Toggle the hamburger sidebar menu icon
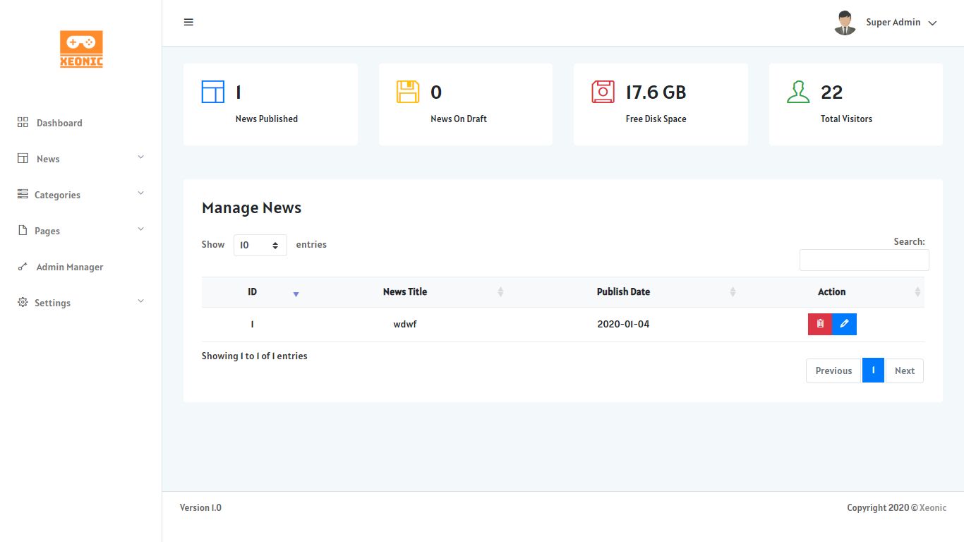The height and width of the screenshot is (542, 964). (188, 22)
